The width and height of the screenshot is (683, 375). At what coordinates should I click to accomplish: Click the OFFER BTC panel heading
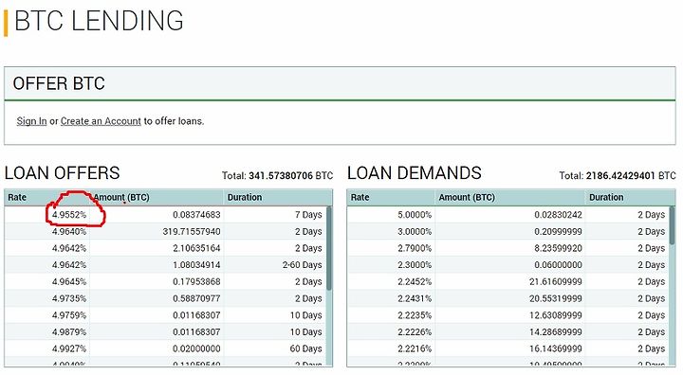[59, 83]
